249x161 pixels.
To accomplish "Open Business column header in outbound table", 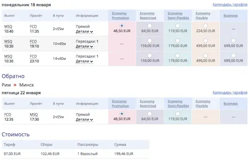I will click(230, 16).
